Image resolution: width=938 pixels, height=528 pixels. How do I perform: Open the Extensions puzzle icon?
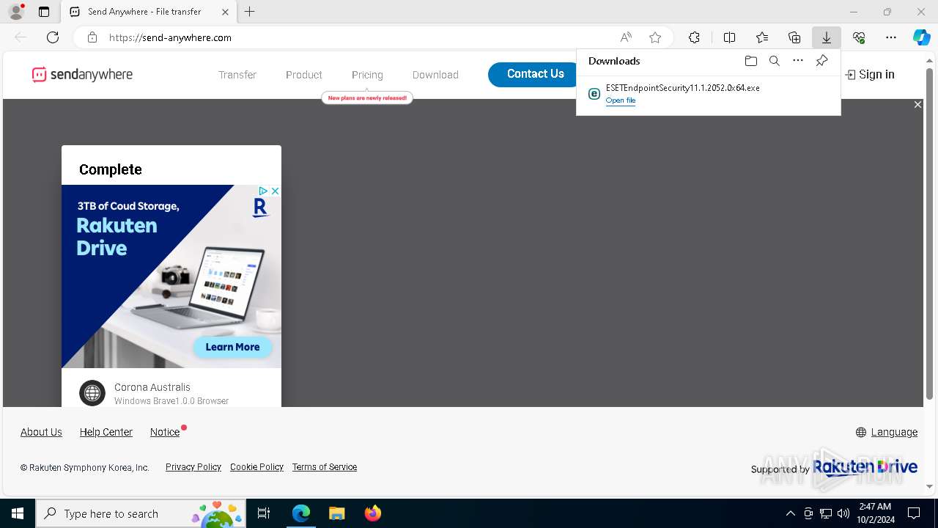[694, 37]
